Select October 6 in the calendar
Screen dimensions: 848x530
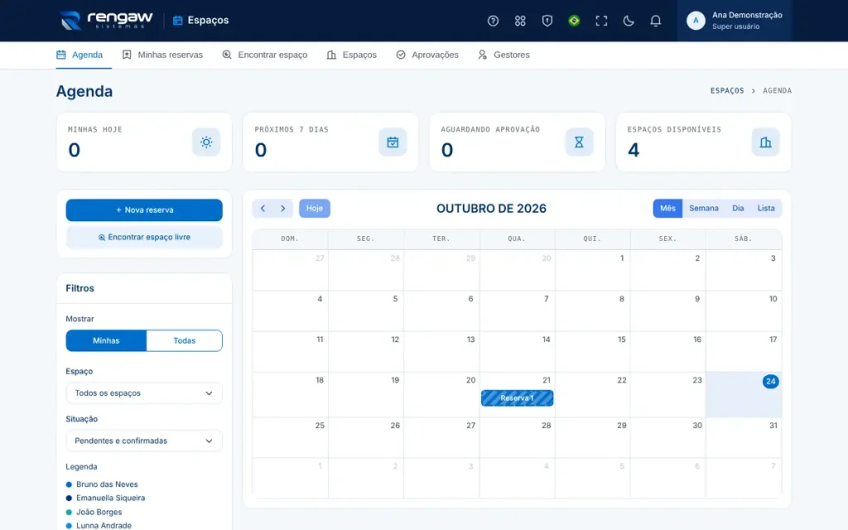[x=441, y=311]
